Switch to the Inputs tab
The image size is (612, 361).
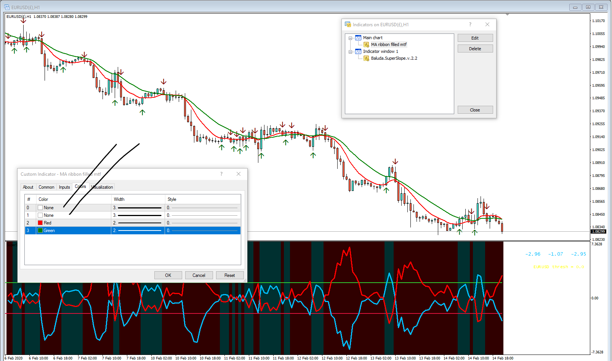tap(64, 187)
